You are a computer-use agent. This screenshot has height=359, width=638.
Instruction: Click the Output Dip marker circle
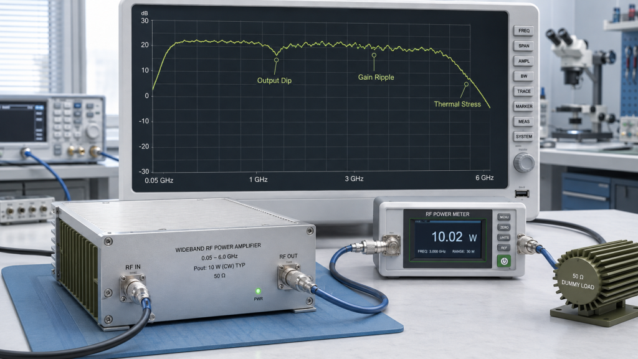tap(276, 60)
